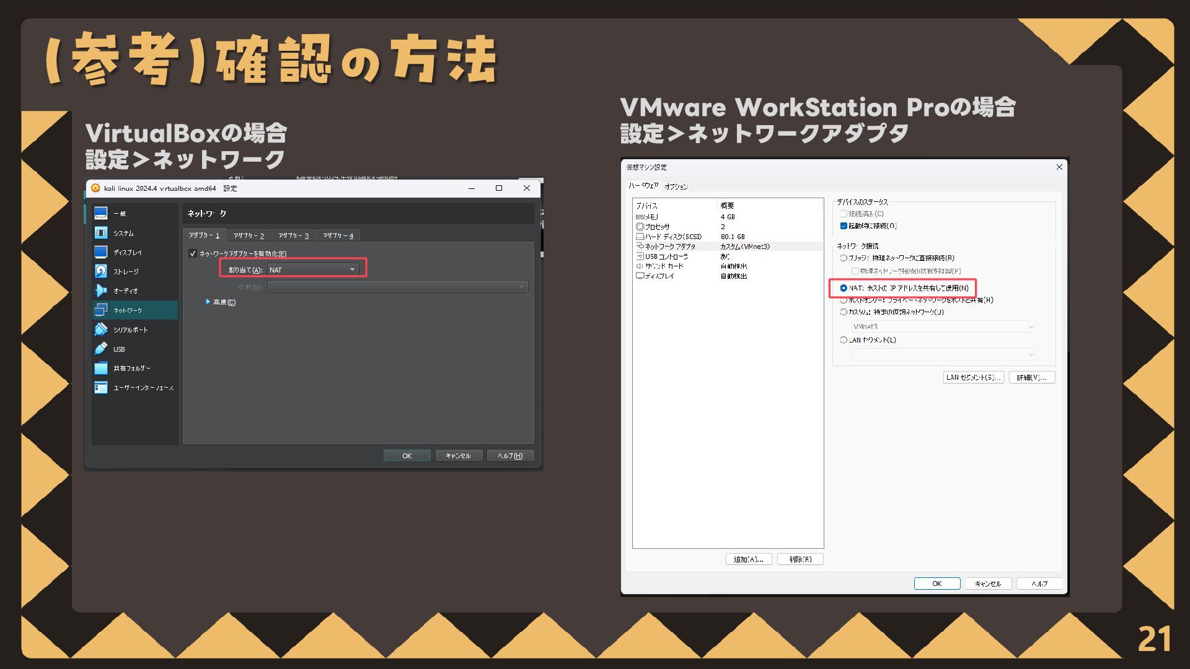
Task: Open the VMnet3 custom network dropdown
Action: coord(943,326)
